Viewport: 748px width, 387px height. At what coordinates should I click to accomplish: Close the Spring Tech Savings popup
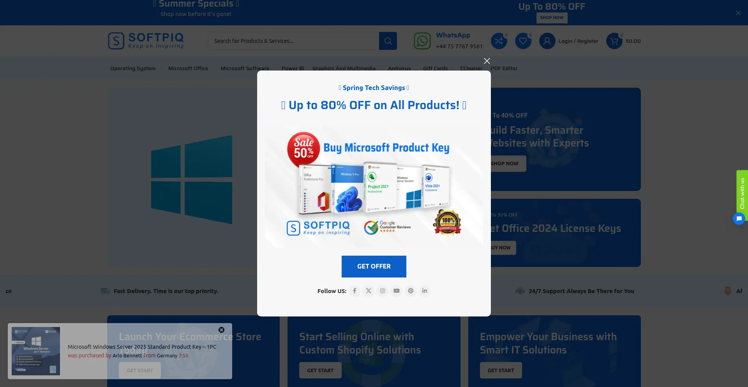pyautogui.click(x=487, y=61)
